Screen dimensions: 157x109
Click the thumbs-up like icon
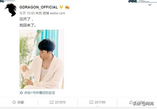coord(131,102)
